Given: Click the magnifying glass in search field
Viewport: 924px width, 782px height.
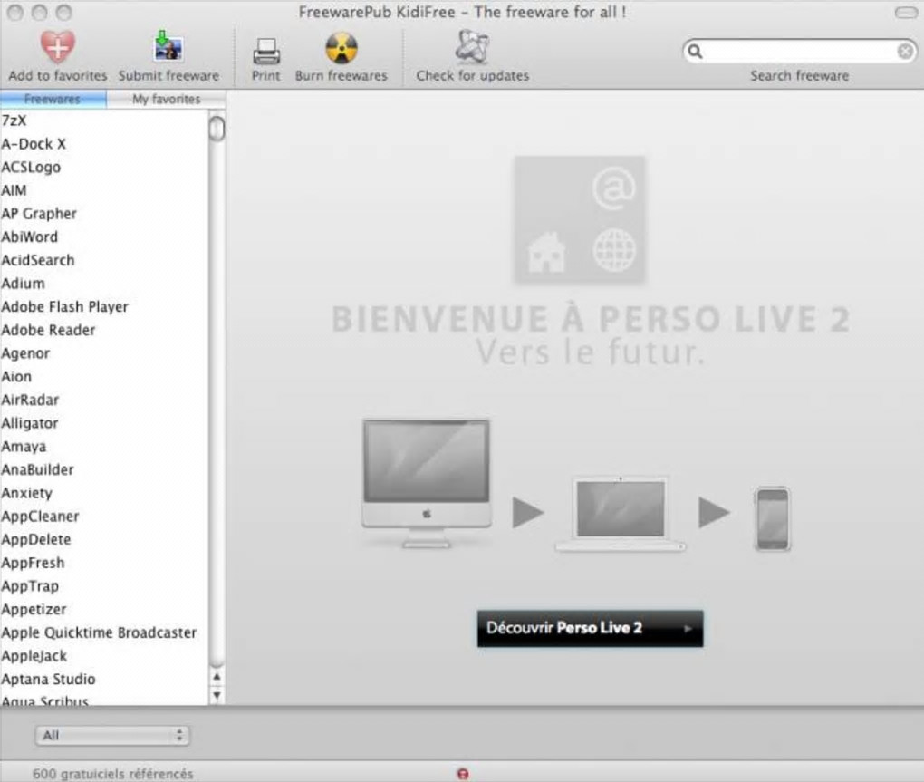Looking at the screenshot, I should pyautogui.click(x=696, y=52).
